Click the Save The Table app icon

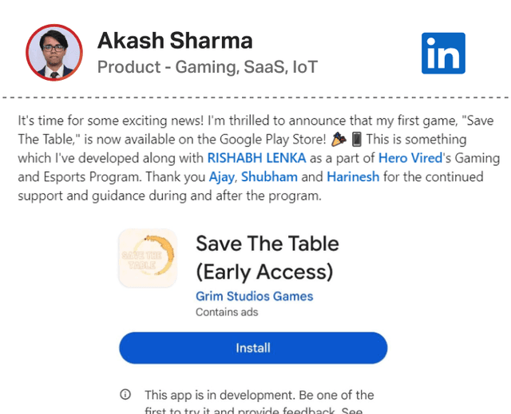point(148,258)
